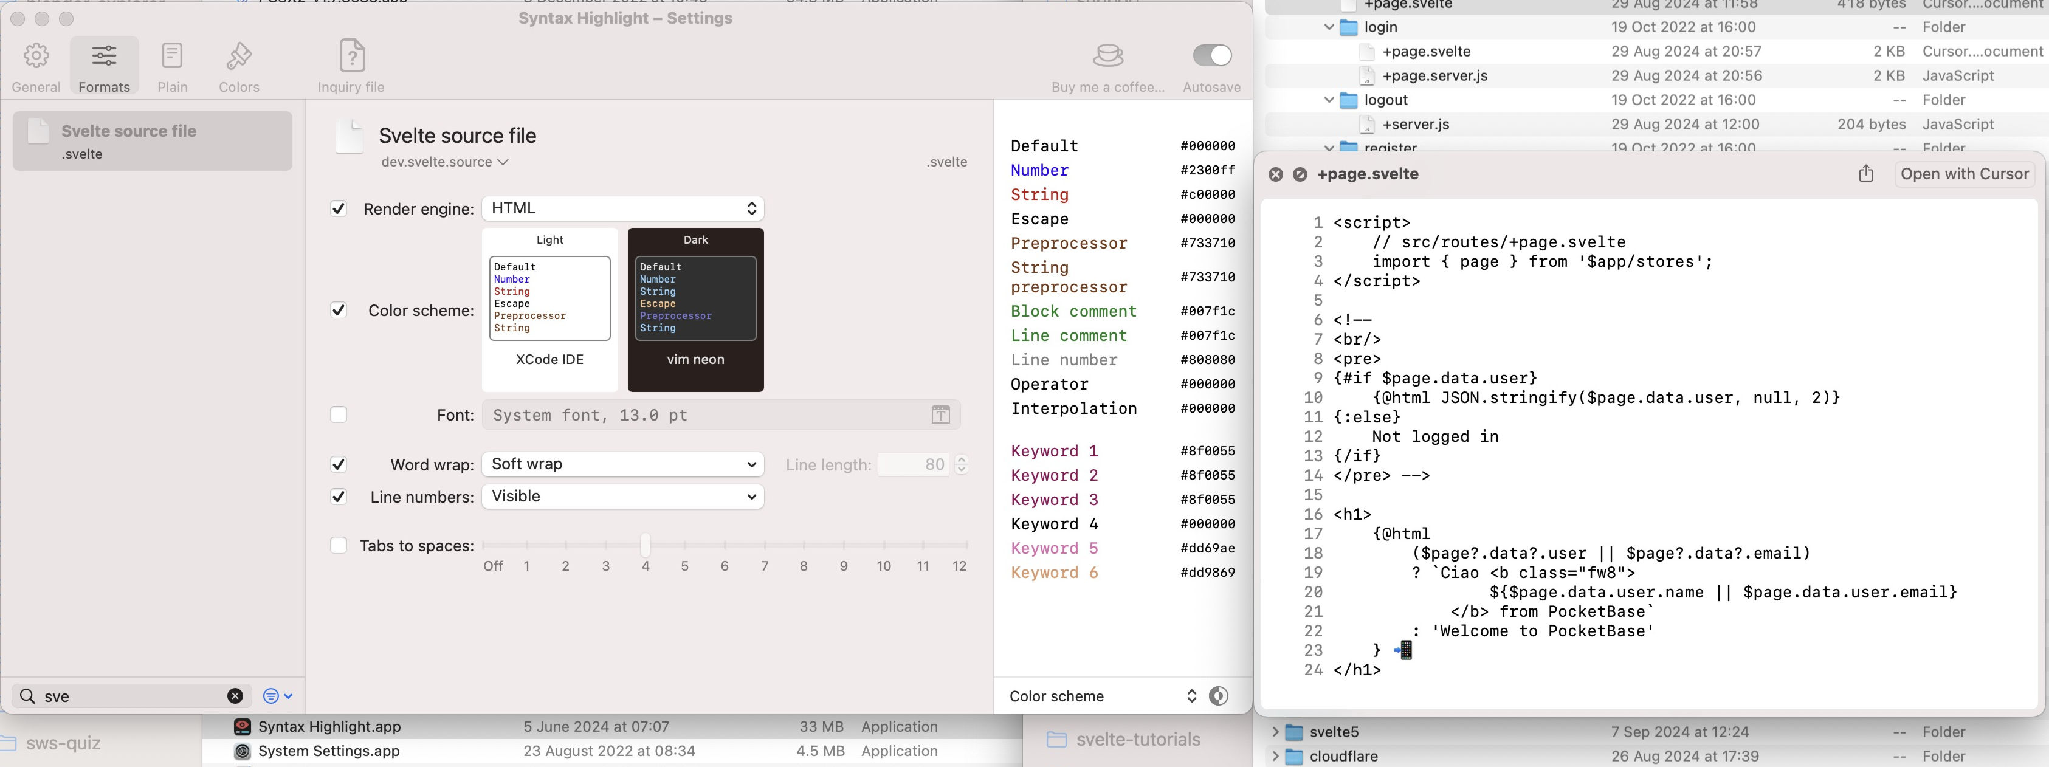The width and height of the screenshot is (2049, 767).
Task: Open the General settings tab
Action: point(36,67)
